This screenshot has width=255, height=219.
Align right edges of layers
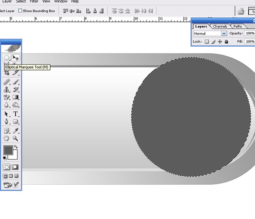pos(102,11)
